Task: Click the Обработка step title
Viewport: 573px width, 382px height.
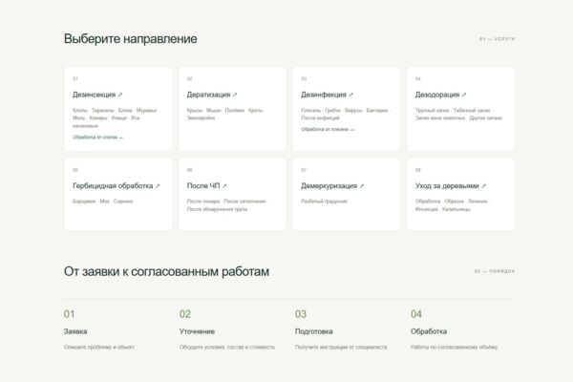Action: point(428,331)
